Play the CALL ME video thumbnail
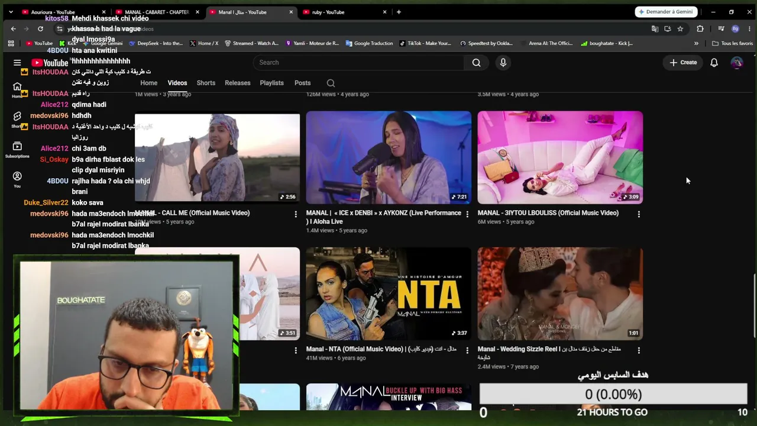This screenshot has height=426, width=757. (x=217, y=157)
